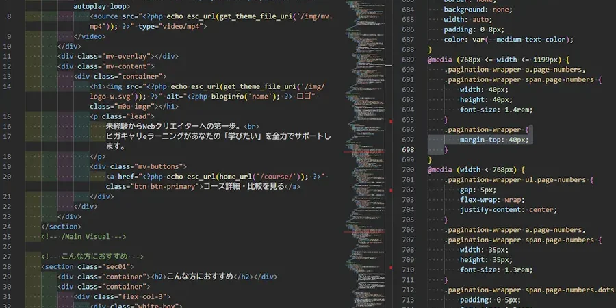616x308 pixels.
Task: Click the autoplay loop attributes text
Action: click(102, 6)
